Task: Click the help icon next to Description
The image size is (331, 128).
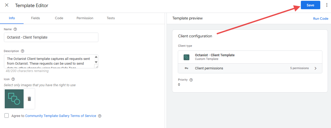Action: tap(23, 51)
